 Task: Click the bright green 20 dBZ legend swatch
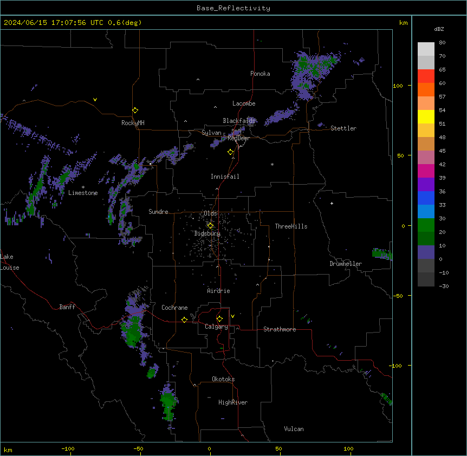point(426,225)
